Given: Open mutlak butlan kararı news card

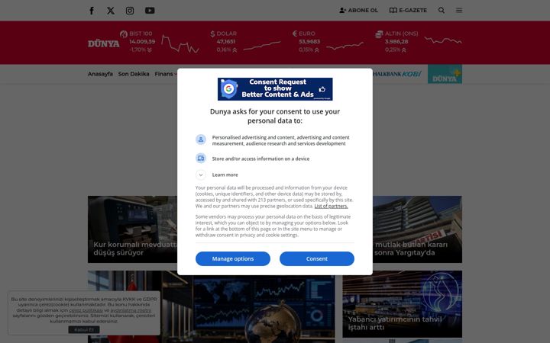Looking at the screenshot, I should (x=417, y=229).
